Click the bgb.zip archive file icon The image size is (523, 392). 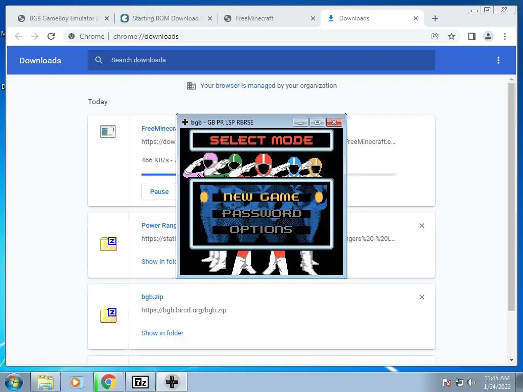(x=108, y=315)
